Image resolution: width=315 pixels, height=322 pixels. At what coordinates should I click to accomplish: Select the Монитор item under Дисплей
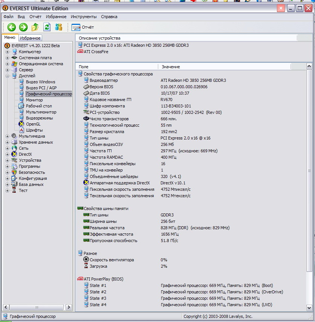(x=34, y=100)
